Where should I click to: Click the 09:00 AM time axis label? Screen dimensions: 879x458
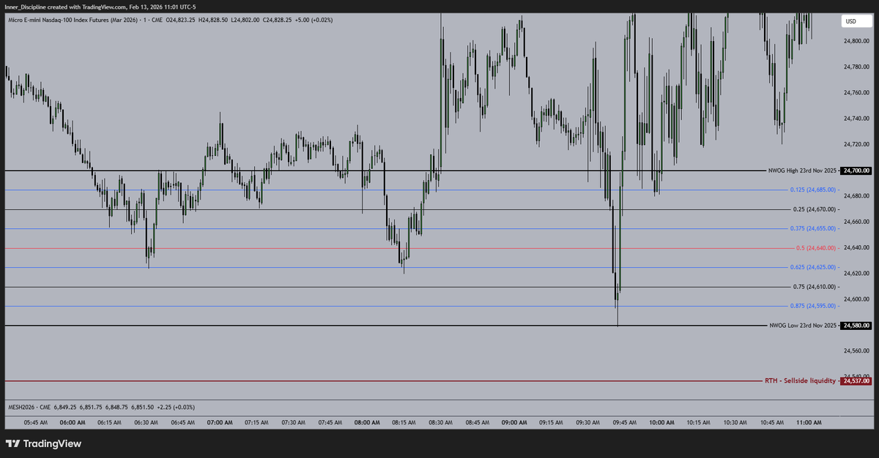pyautogui.click(x=514, y=422)
